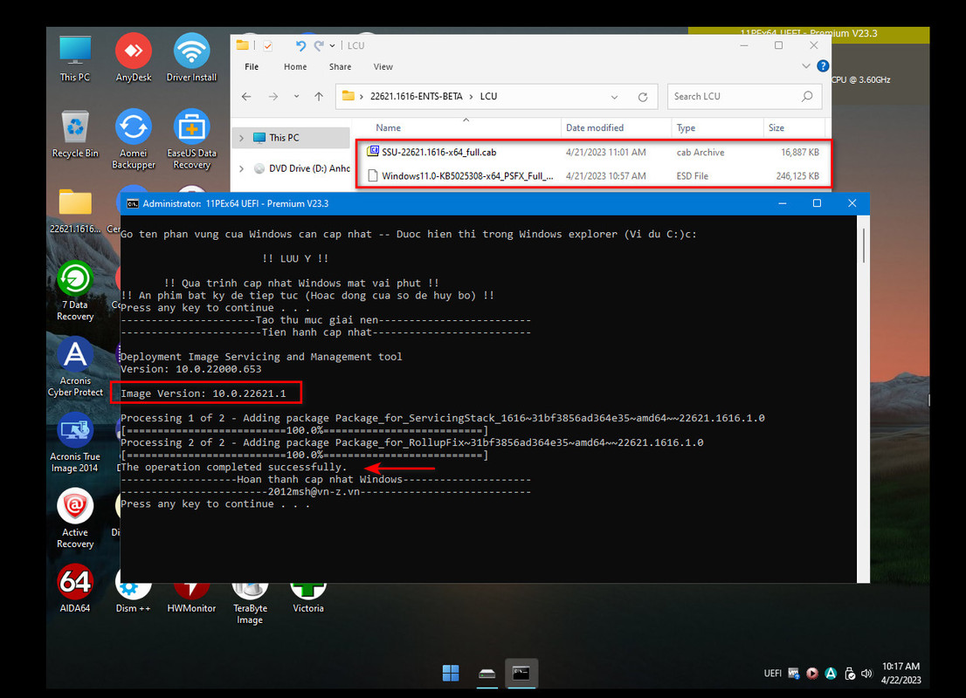966x698 pixels.
Task: Refresh the LCU folder view
Action: (643, 97)
